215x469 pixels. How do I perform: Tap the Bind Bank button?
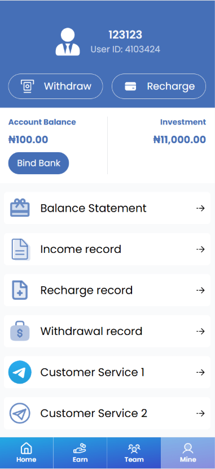point(38,163)
